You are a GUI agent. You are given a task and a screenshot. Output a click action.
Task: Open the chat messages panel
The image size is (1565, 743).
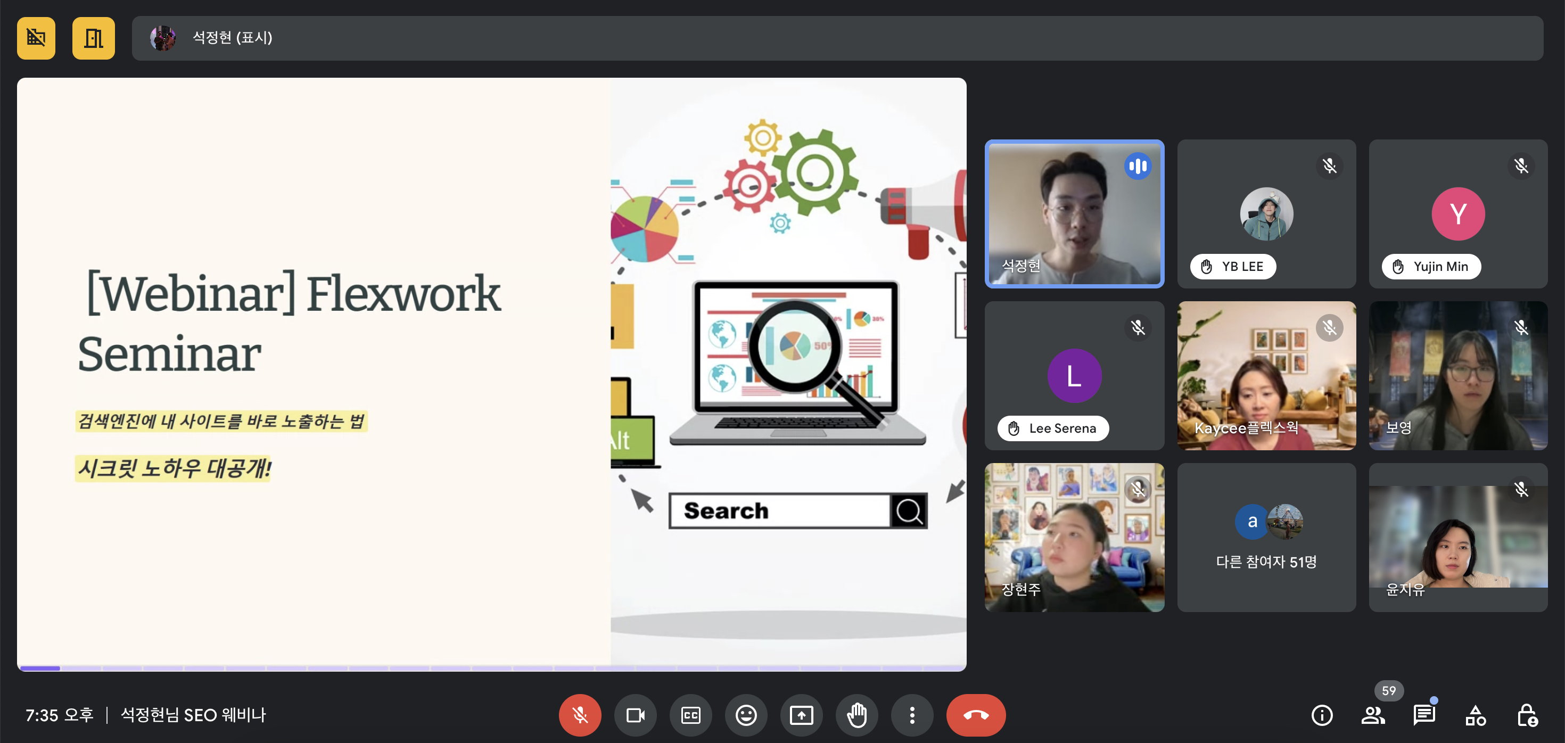[1423, 715]
